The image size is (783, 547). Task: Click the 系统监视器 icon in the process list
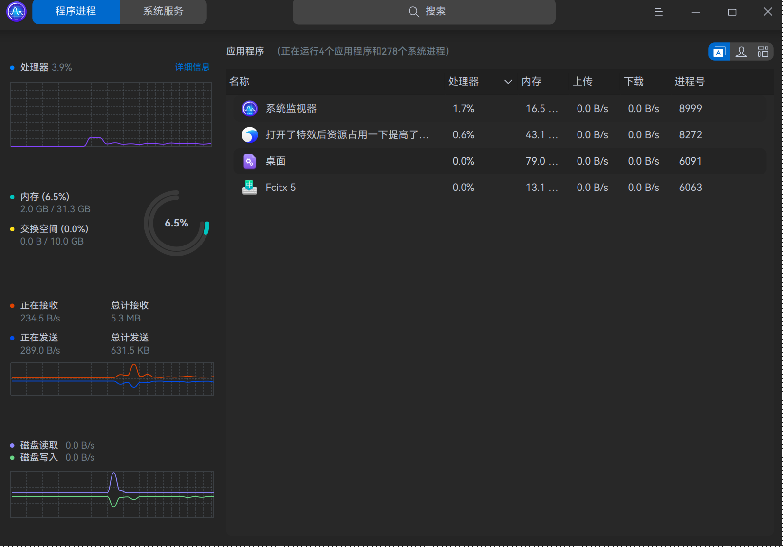pyautogui.click(x=250, y=108)
